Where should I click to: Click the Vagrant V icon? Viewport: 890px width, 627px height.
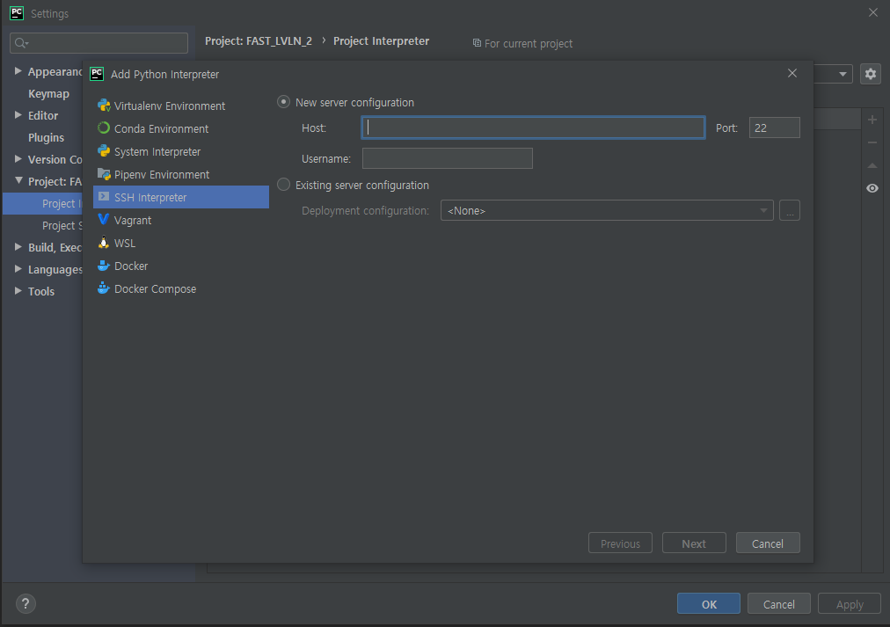coord(104,220)
